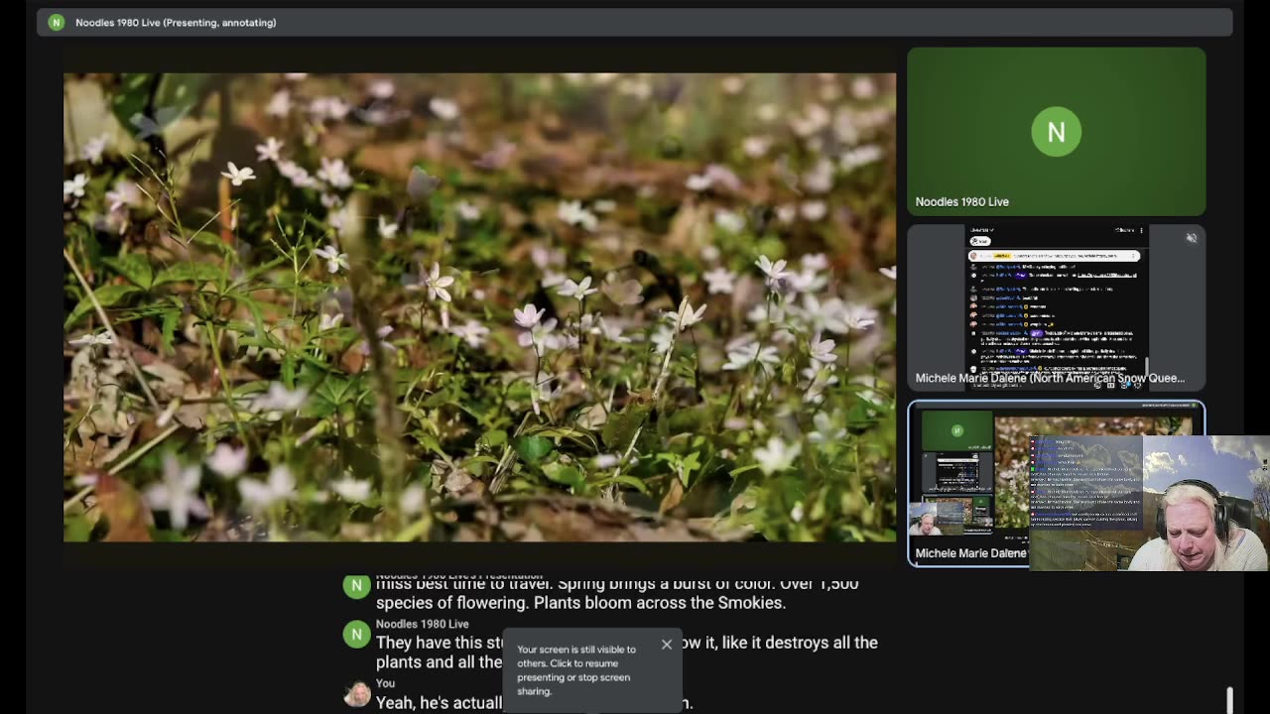Click caption text 'Yeah, he's actuall'
Viewport: 1270px width, 714px height.
[439, 702]
